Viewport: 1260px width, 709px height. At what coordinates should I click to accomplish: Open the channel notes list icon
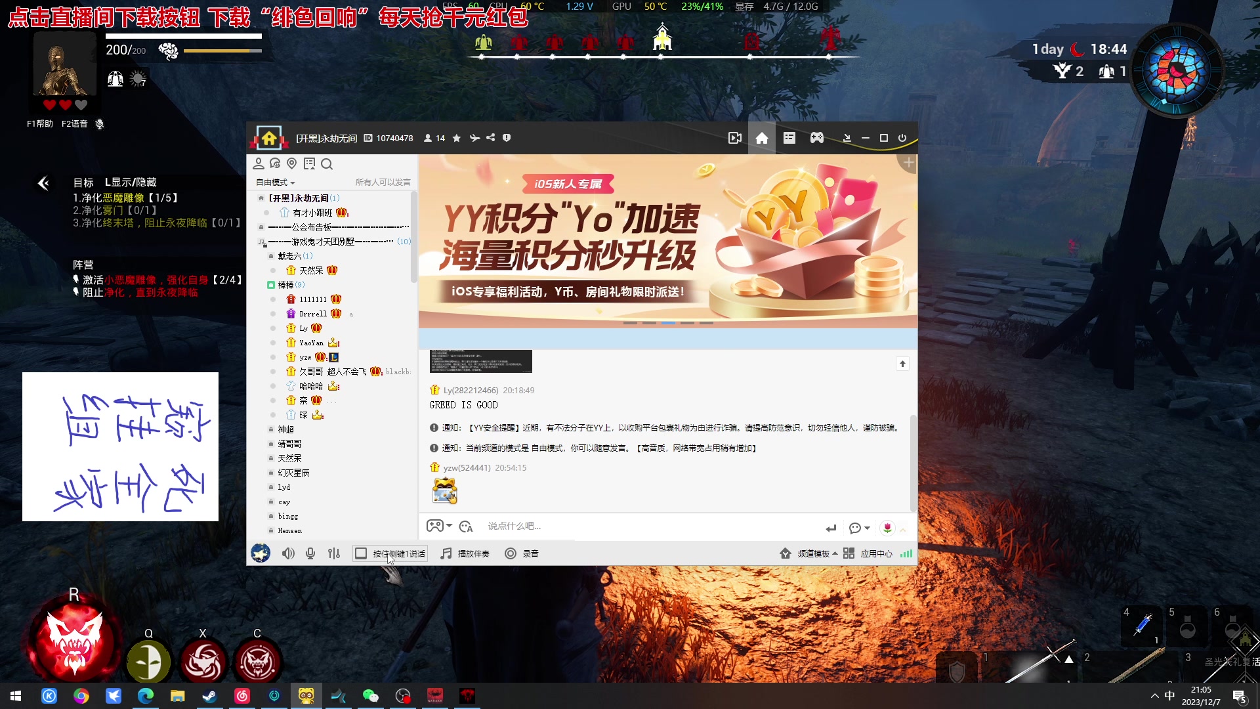tap(309, 163)
